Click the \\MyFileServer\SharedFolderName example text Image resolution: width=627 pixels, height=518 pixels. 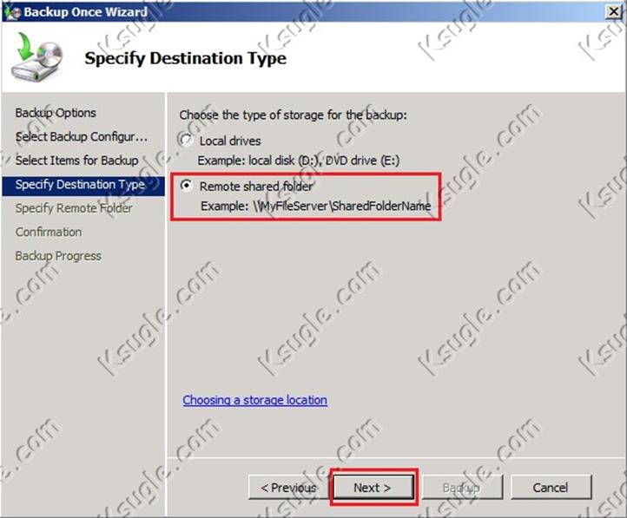tap(342, 206)
